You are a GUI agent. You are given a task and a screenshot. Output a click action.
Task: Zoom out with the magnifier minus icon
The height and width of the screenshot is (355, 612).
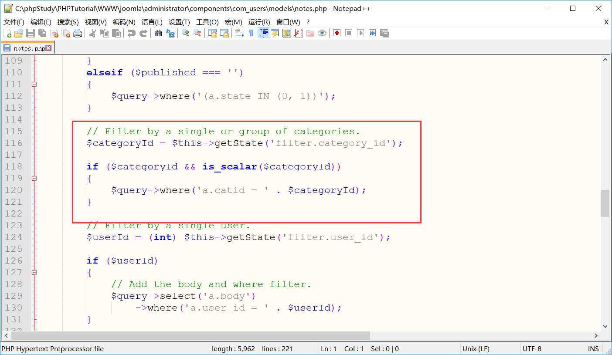coord(197,33)
